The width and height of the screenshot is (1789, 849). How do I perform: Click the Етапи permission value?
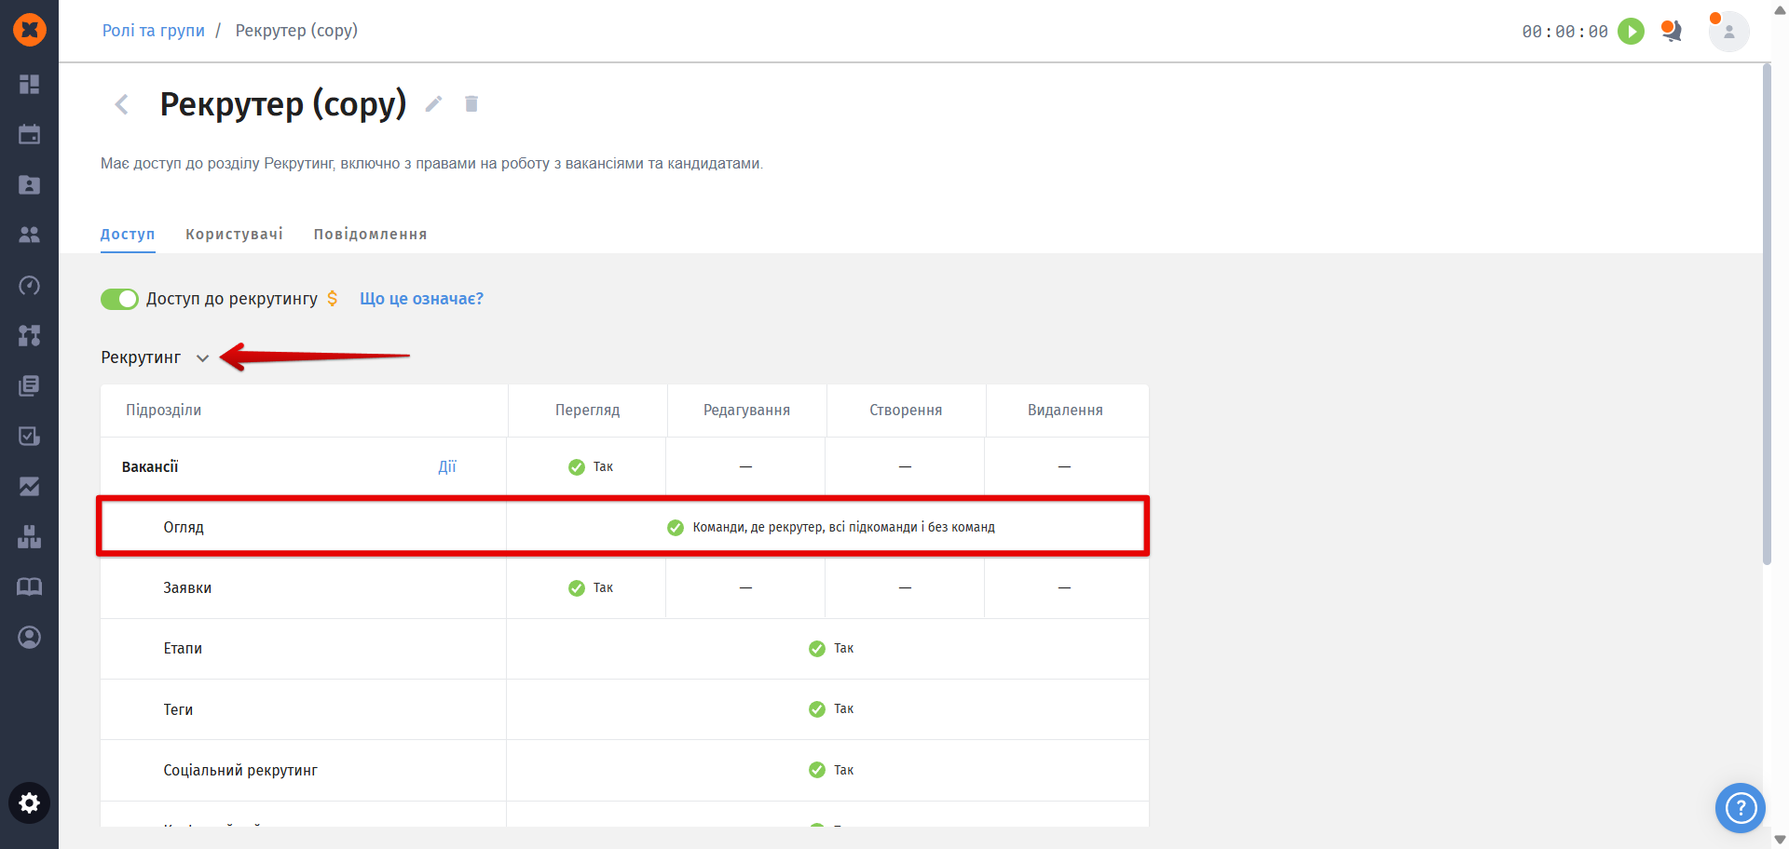831,649
